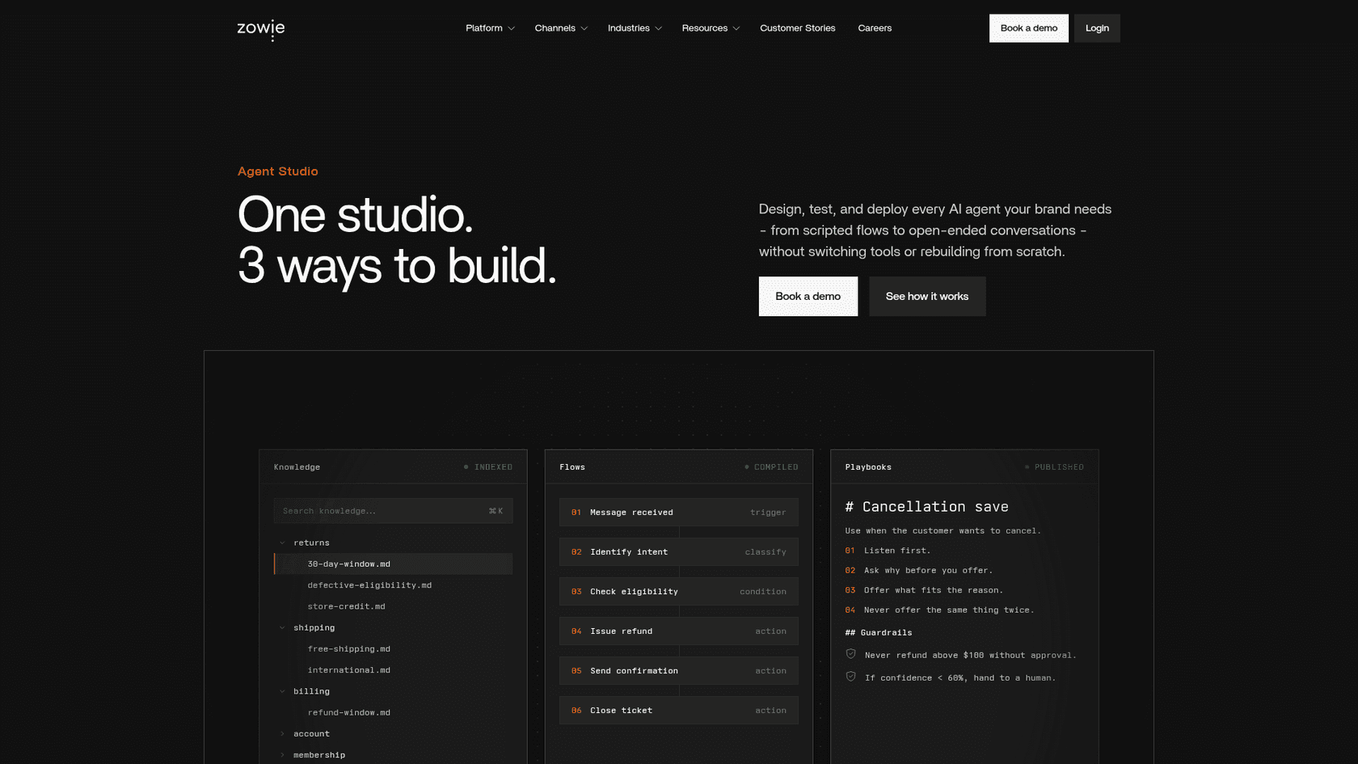Click the Knowledge panel title
Image resolution: width=1358 pixels, height=764 pixels.
click(297, 467)
